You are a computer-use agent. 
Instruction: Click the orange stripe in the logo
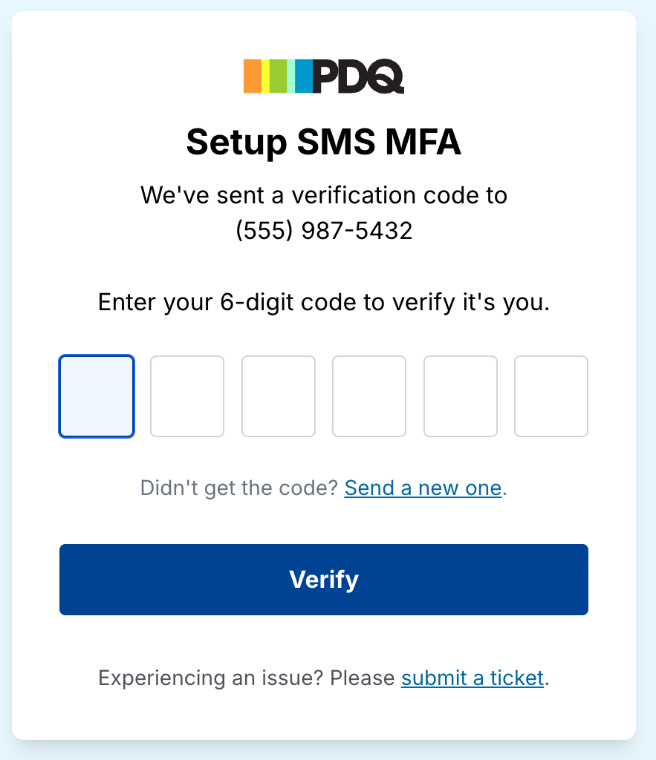253,76
